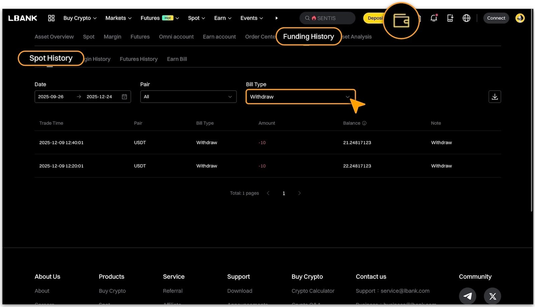The image size is (535, 307).
Task: Switch to the Futures History tab
Action: [x=138, y=59]
